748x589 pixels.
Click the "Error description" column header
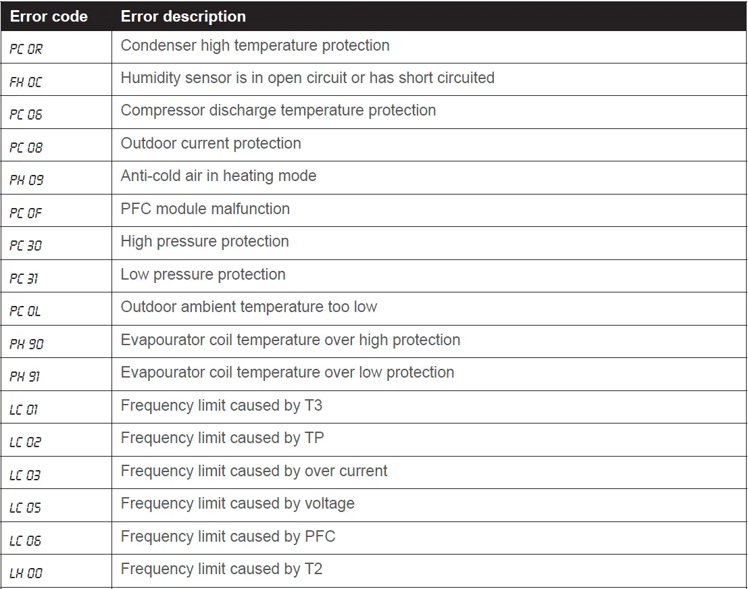(x=183, y=16)
